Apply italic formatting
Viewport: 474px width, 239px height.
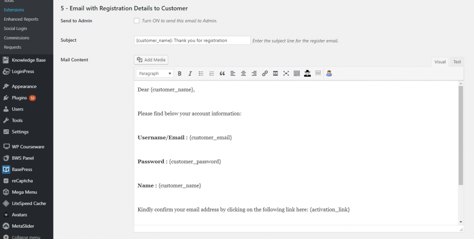[190, 73]
